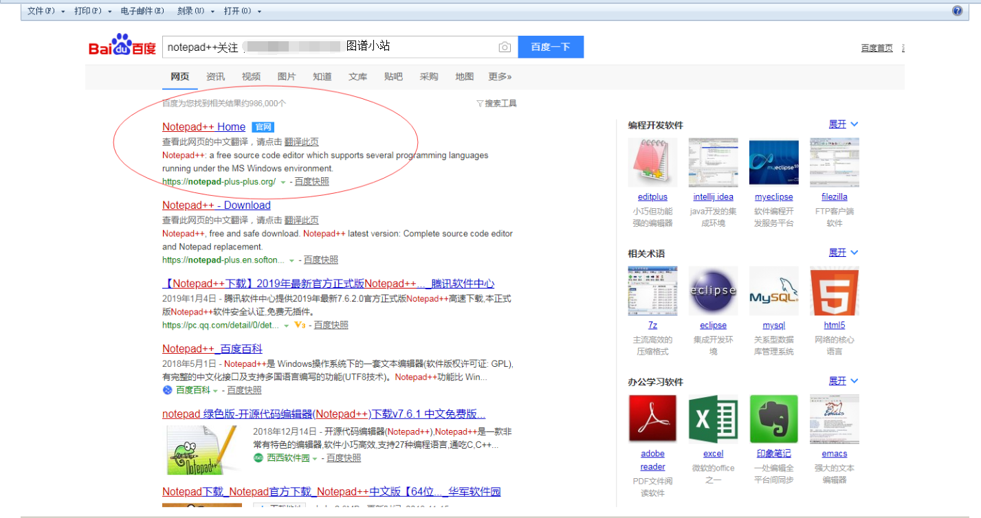
Task: Click the dropdown arrow after pc.qq.com URL
Action: pos(285,326)
